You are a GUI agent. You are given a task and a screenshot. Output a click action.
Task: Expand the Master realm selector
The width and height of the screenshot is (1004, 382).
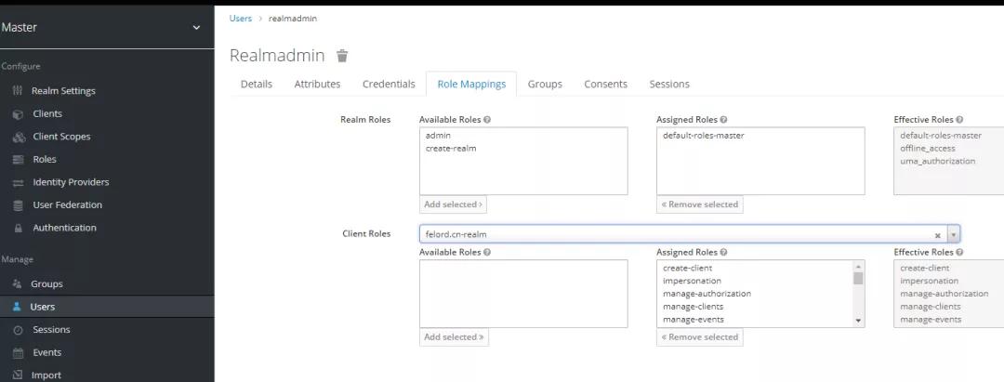[196, 28]
